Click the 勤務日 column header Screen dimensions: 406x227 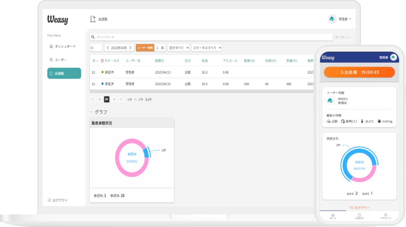[x=159, y=61]
